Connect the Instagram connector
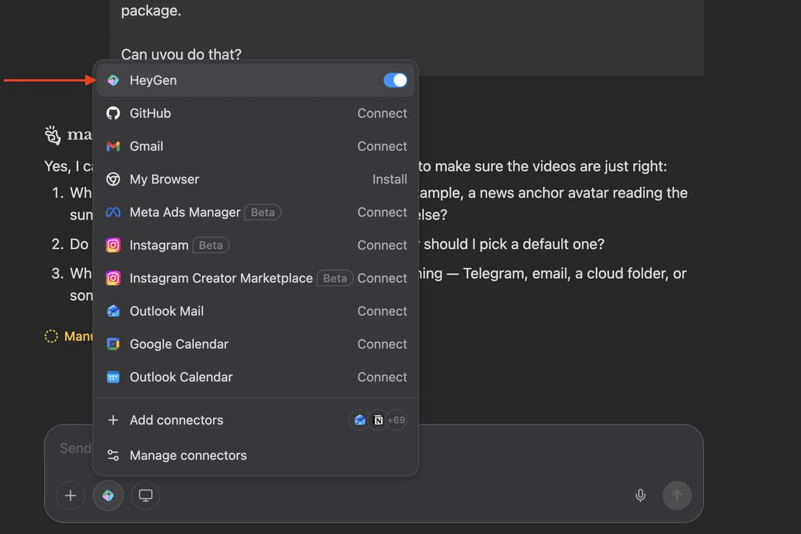Image resolution: width=801 pixels, height=534 pixels. 382,245
